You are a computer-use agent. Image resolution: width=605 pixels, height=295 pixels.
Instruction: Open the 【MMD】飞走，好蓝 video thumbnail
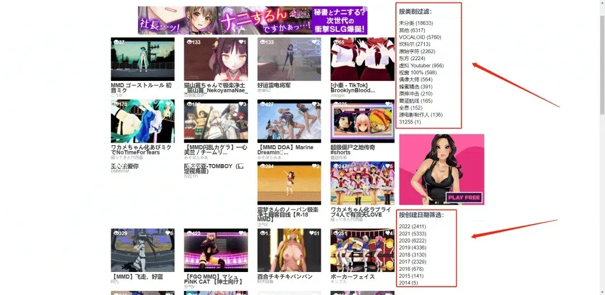[x=142, y=250]
